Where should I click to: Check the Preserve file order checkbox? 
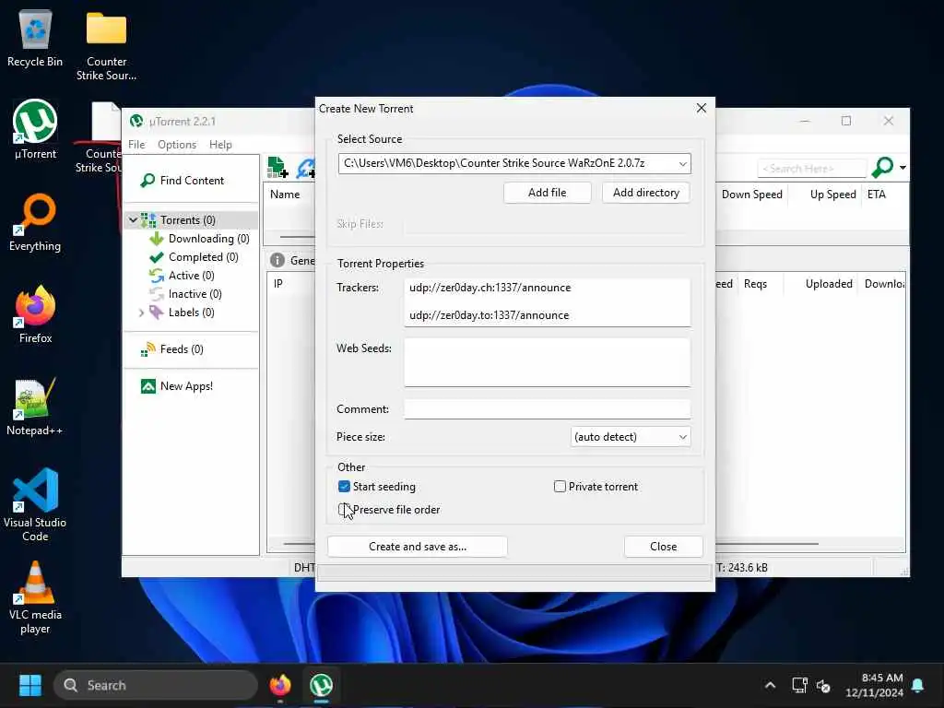[343, 509]
